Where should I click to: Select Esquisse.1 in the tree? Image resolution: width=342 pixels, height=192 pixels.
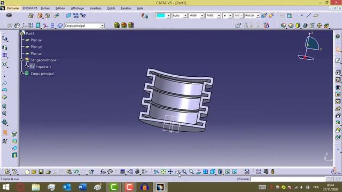[x=43, y=67]
